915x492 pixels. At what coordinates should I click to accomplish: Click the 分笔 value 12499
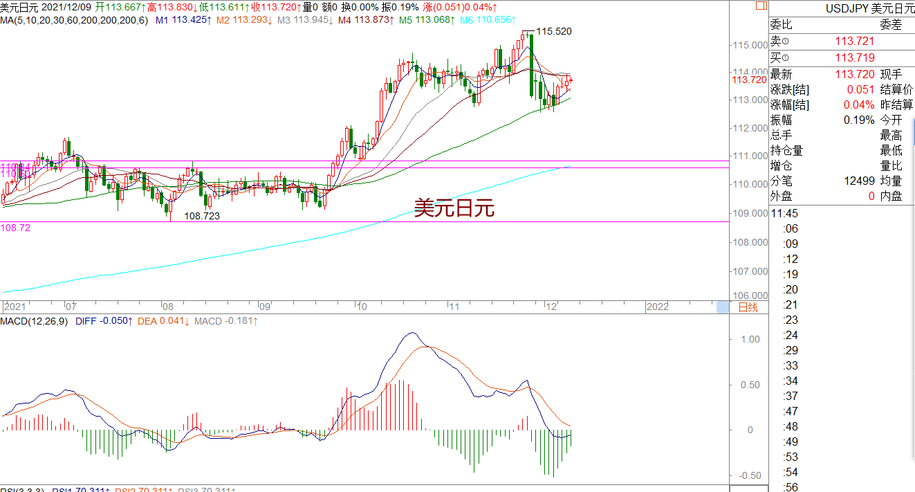pos(860,181)
